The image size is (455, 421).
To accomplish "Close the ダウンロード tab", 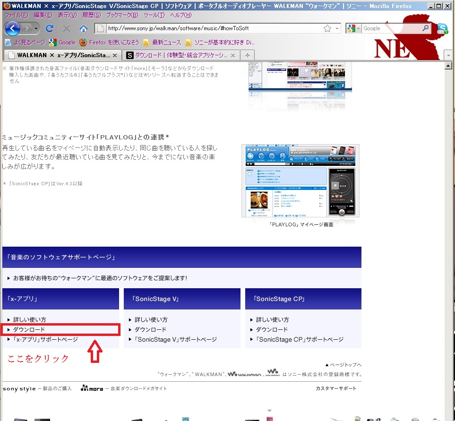I will [233, 55].
